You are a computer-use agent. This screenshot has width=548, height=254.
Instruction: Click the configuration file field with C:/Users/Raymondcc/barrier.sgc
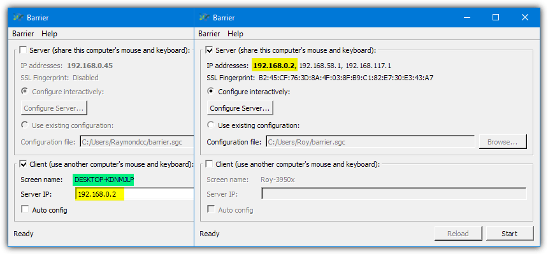[137, 142]
